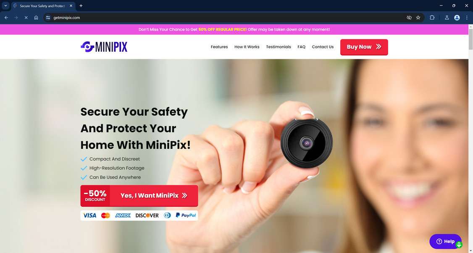Screen dimensions: 473x253
Task: Open the Help chat widget
Action: tap(446, 242)
